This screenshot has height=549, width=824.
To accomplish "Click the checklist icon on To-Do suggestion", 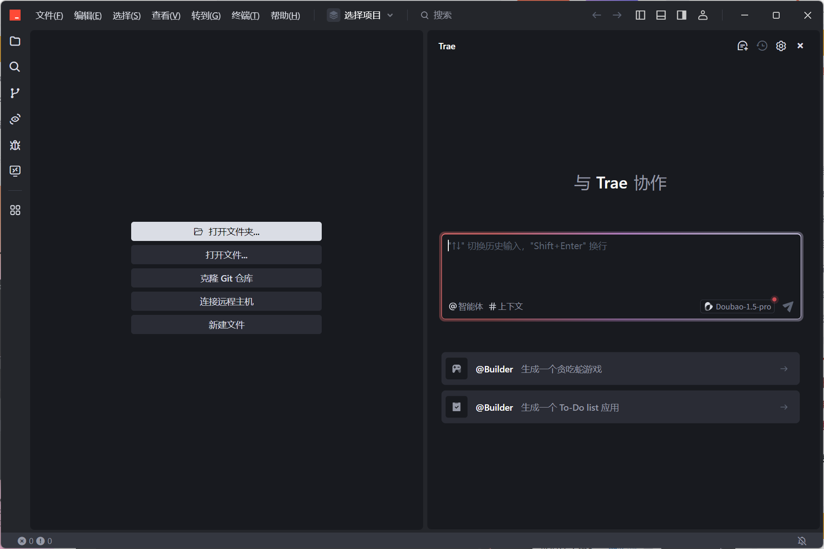I will point(457,407).
